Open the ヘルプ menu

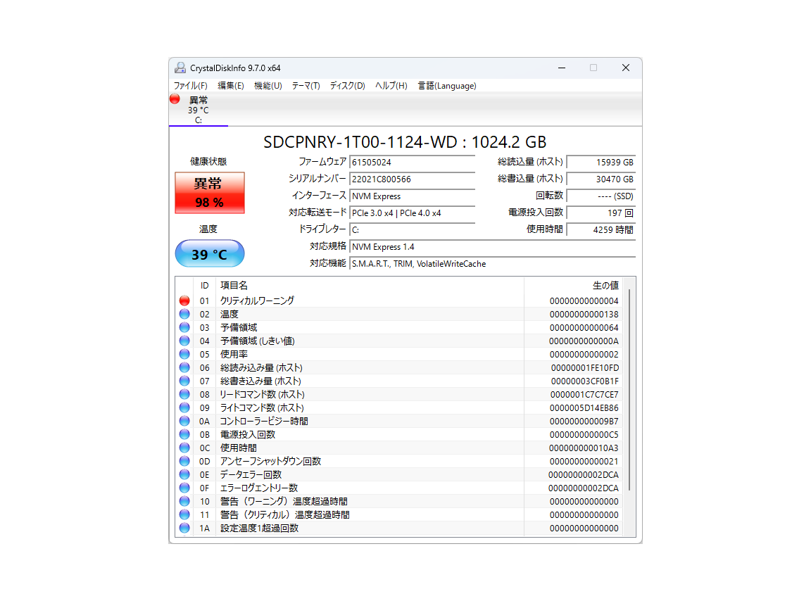391,85
